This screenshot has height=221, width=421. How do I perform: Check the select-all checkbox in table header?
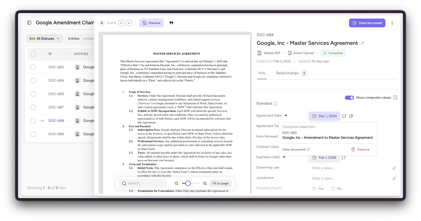tap(33, 54)
